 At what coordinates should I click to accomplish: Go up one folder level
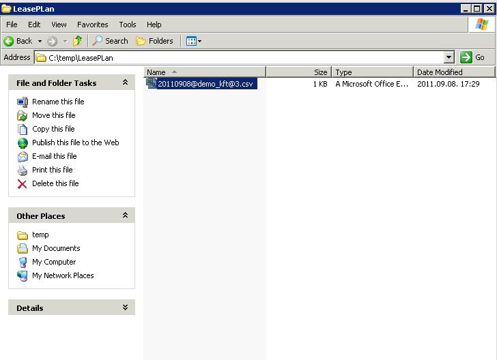coord(77,41)
